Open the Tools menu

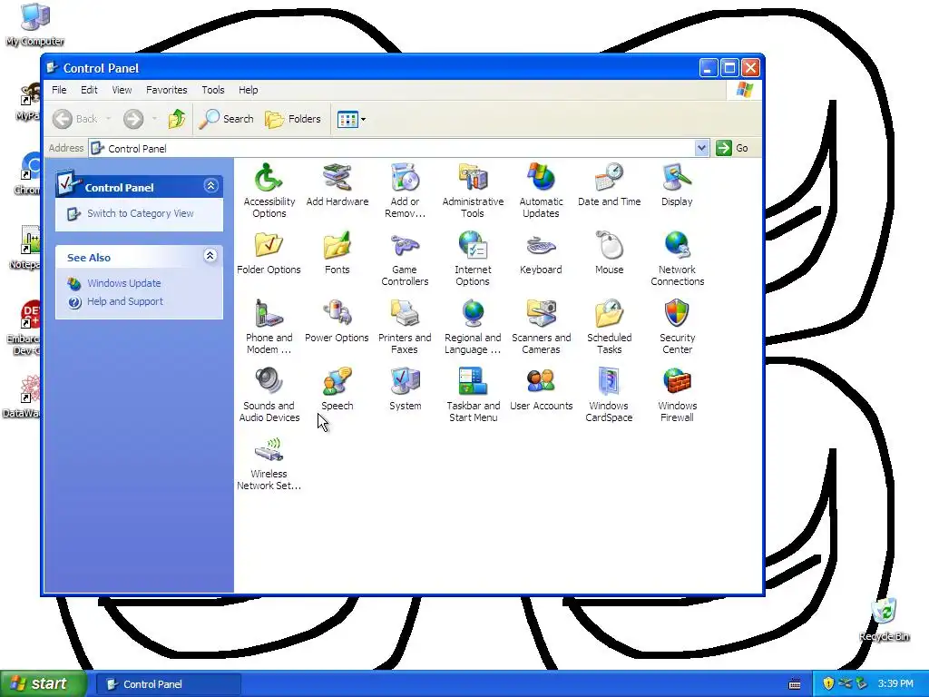pyautogui.click(x=212, y=90)
